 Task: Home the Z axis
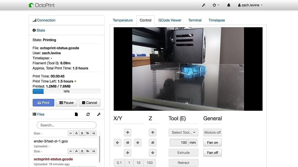pyautogui.click(x=152, y=143)
